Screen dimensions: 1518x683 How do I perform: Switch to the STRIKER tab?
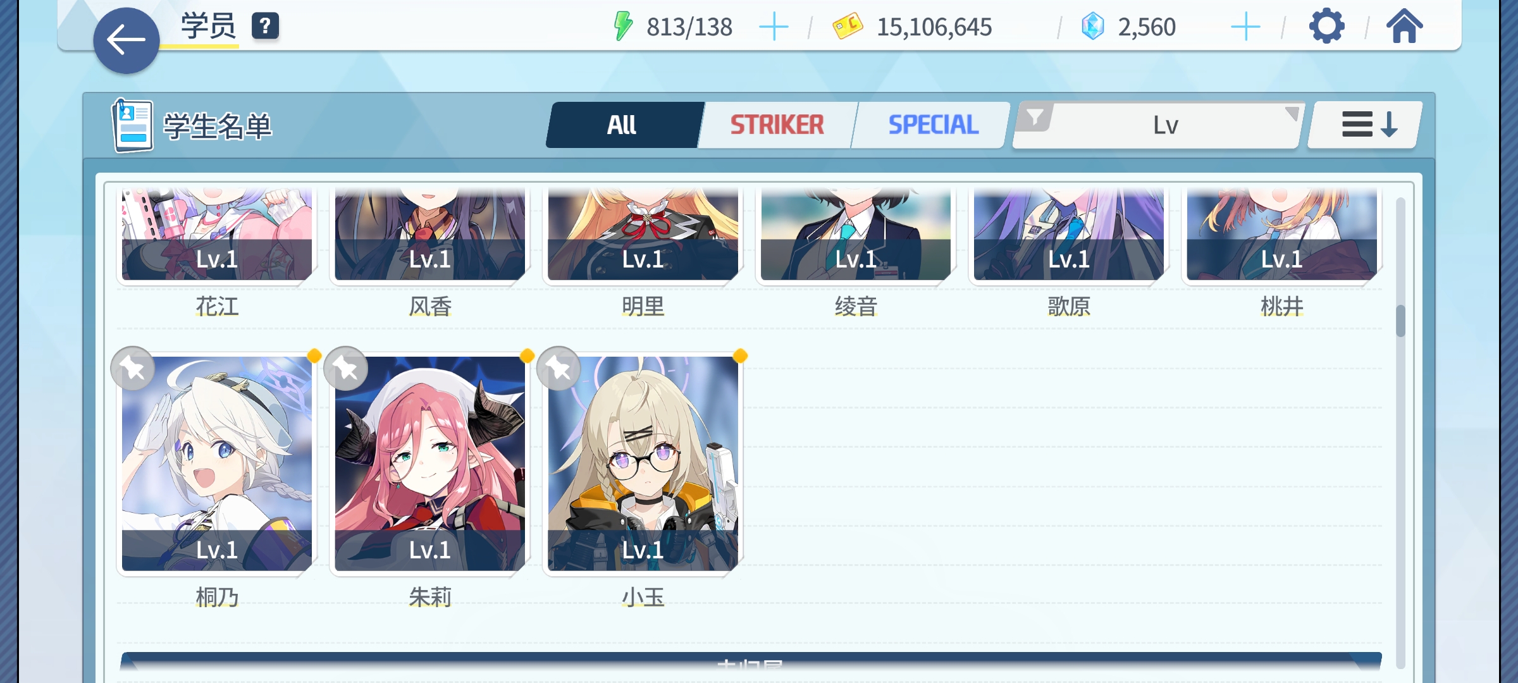pos(777,125)
